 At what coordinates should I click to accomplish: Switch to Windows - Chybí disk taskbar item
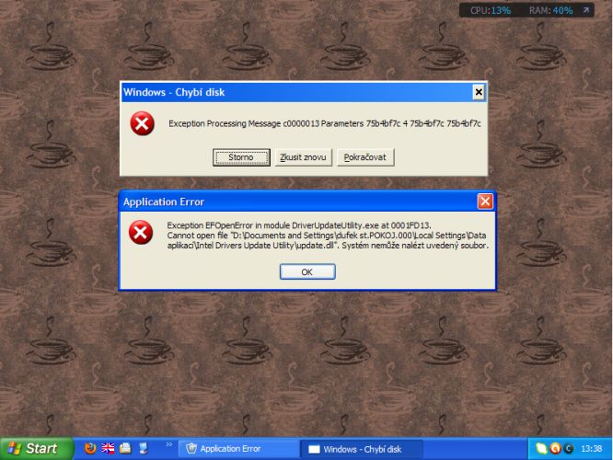(x=362, y=449)
